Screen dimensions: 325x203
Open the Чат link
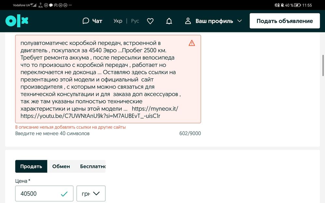(x=97, y=21)
